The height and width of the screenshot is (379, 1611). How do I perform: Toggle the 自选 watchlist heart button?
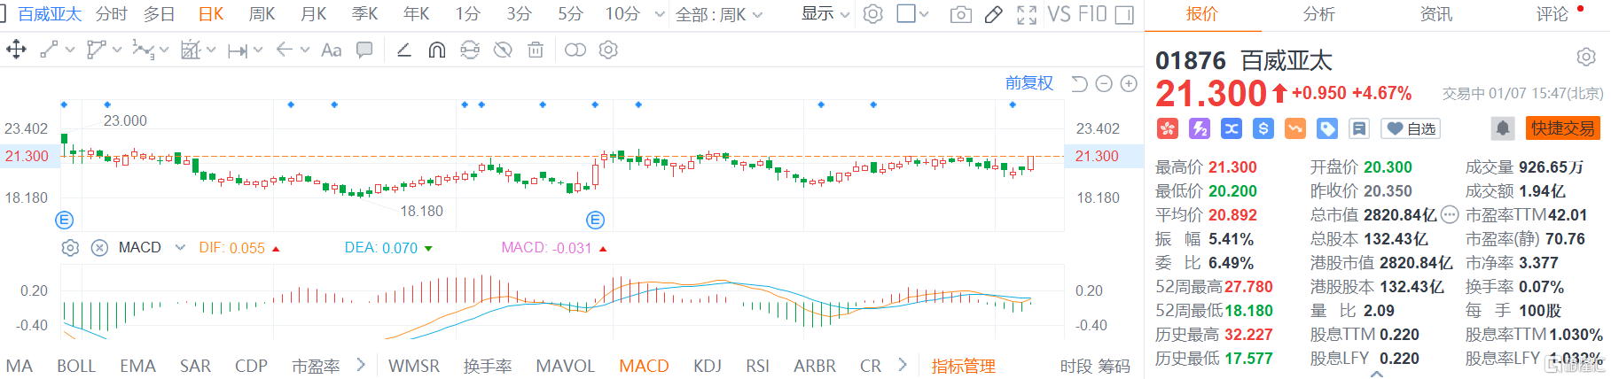pos(1411,128)
